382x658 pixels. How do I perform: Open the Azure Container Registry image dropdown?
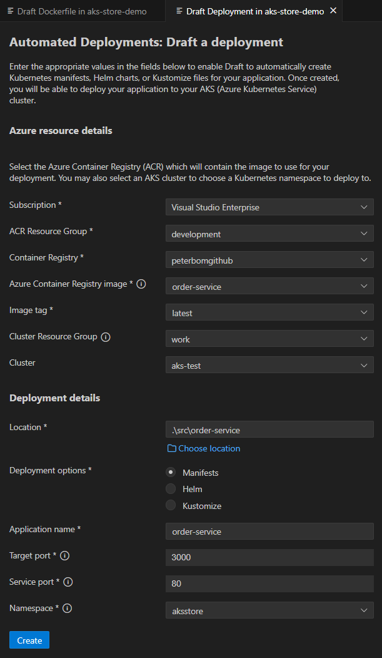pos(269,287)
